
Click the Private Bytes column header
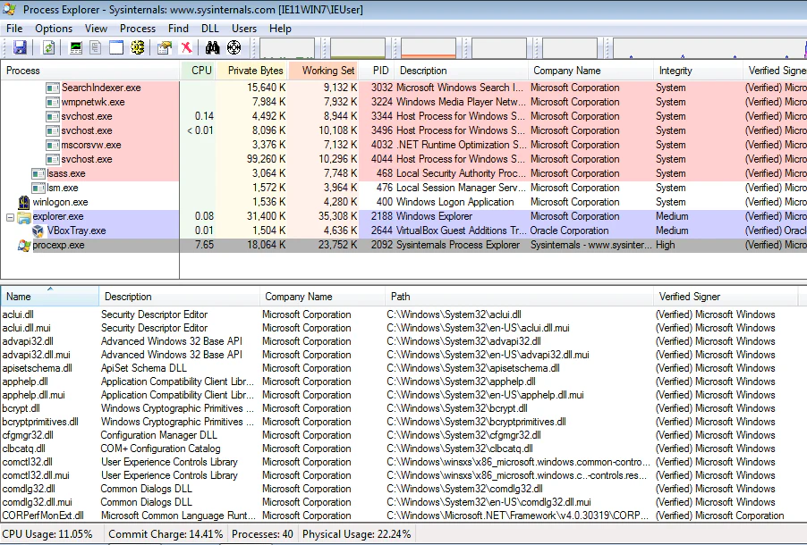[x=255, y=71]
